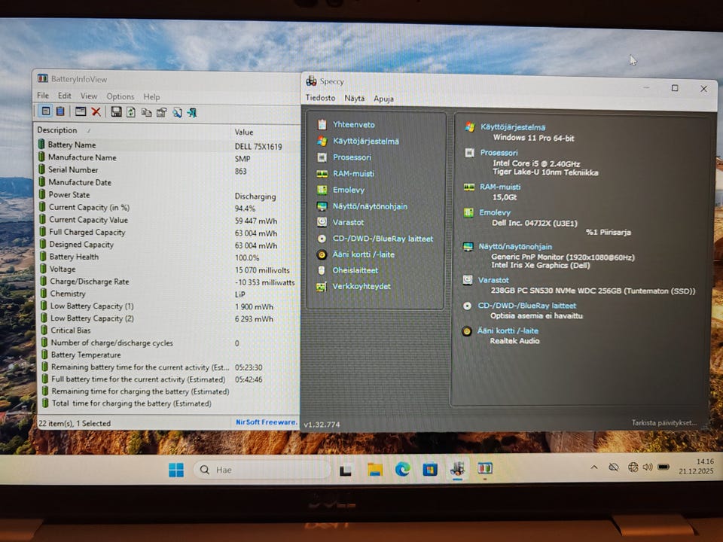Click the Properties window icon in BatteryInfoView
This screenshot has height=542, width=723.
81,111
